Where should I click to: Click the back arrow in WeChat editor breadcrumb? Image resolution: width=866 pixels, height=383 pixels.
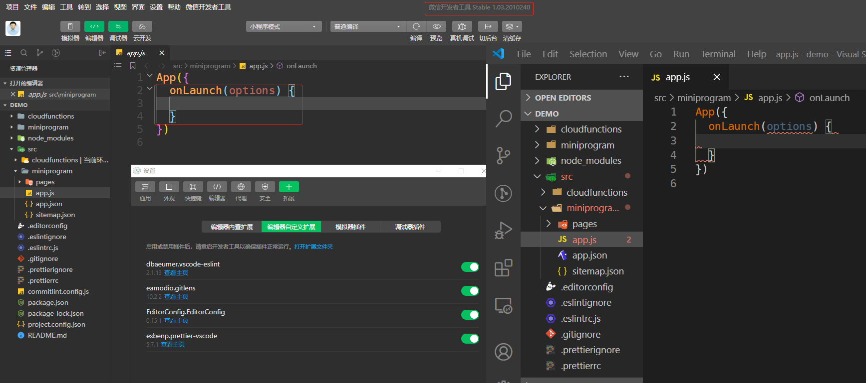148,66
